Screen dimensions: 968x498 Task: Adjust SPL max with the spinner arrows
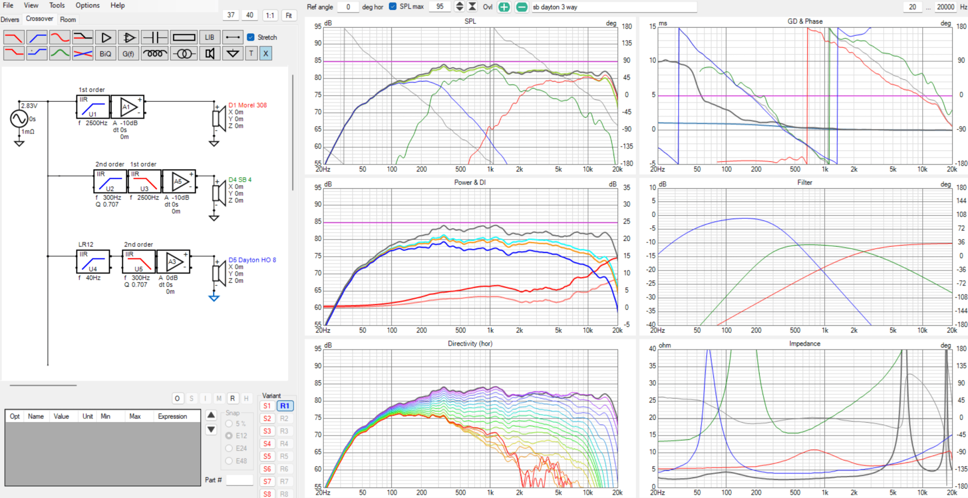pyautogui.click(x=459, y=7)
